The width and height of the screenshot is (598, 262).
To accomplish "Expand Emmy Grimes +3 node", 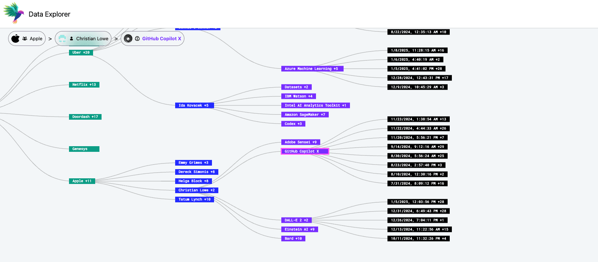I will tap(194, 163).
